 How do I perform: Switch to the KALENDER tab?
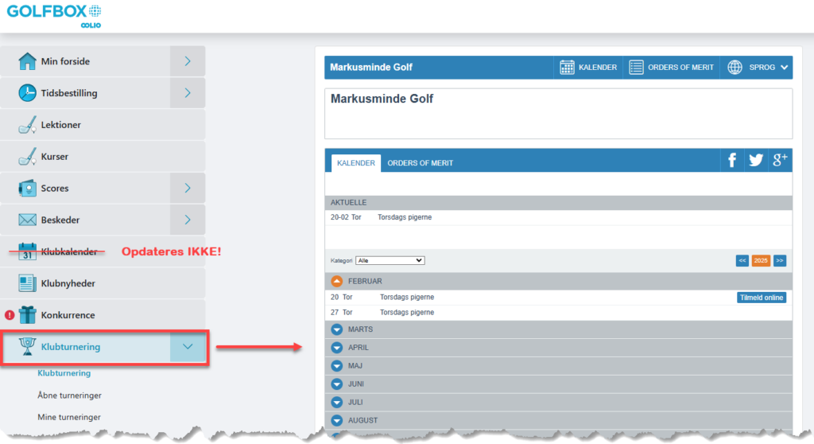click(356, 163)
